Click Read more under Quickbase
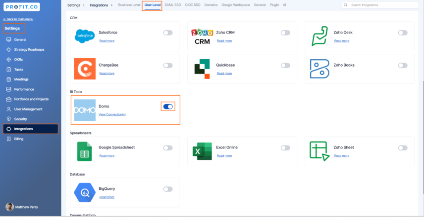The width and height of the screenshot is (424, 217). (224, 73)
